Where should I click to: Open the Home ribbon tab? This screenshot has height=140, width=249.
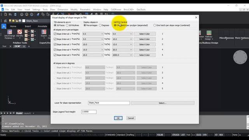pos(13,26)
